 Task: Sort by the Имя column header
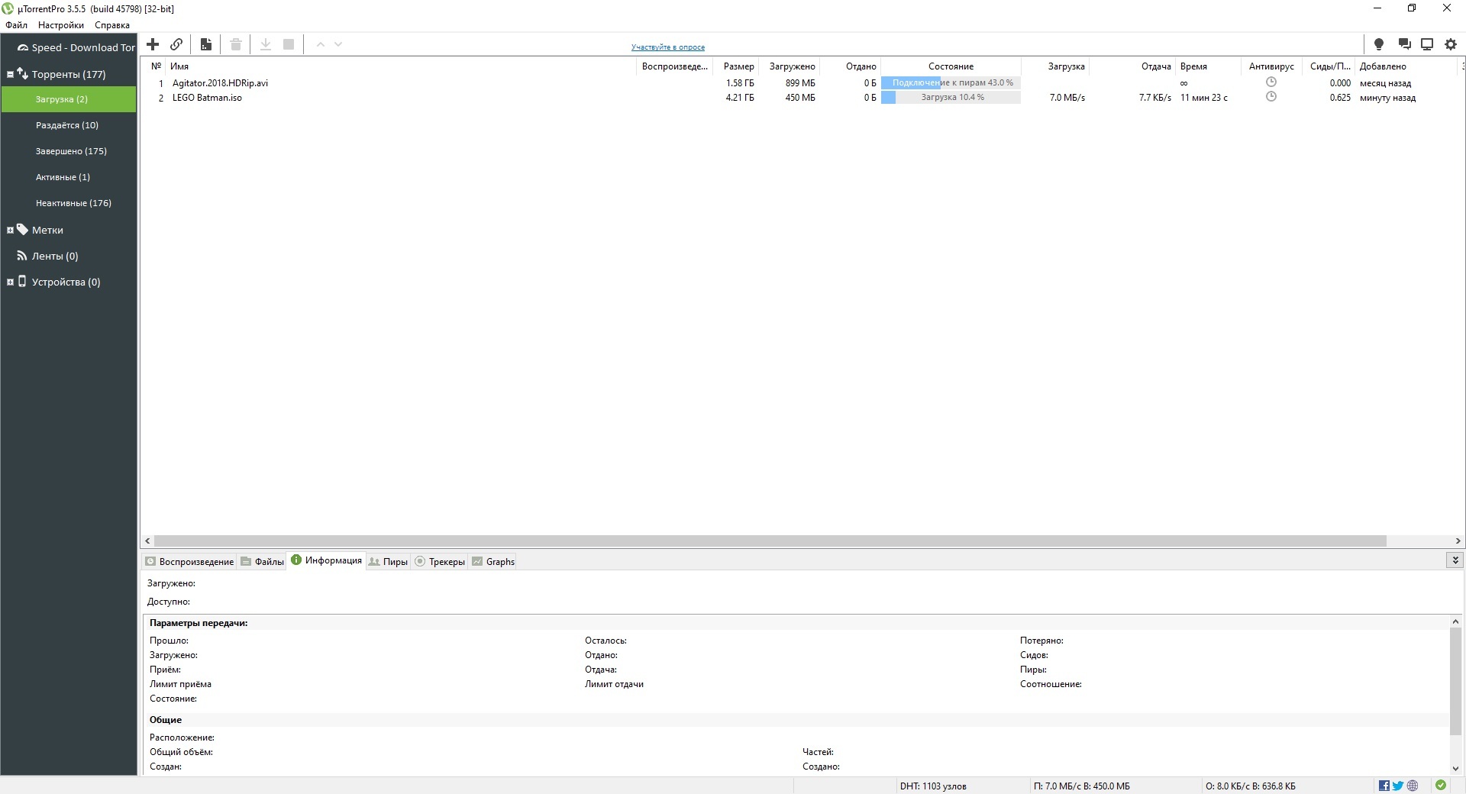click(401, 66)
